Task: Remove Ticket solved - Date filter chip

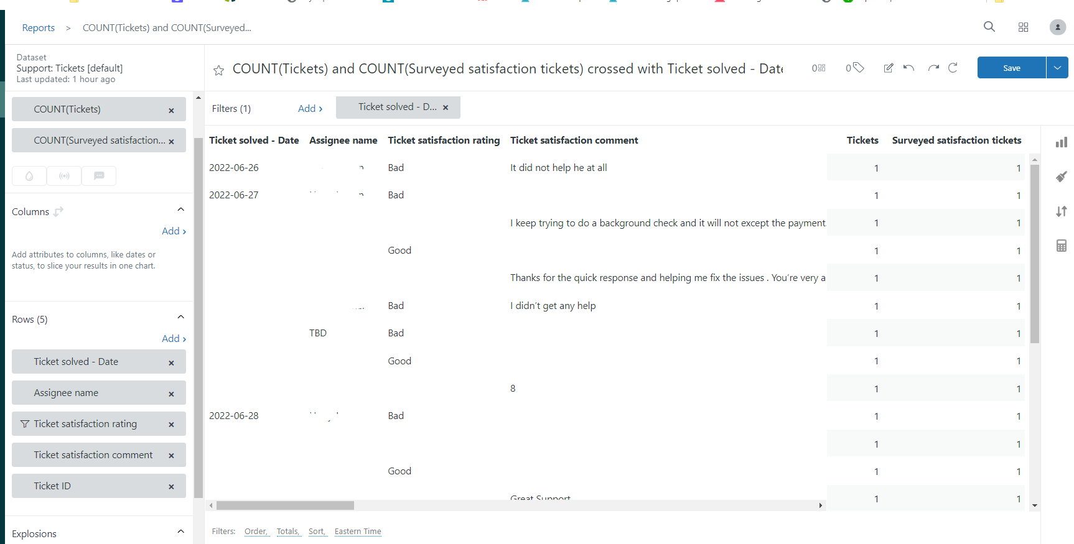Action: click(x=446, y=108)
